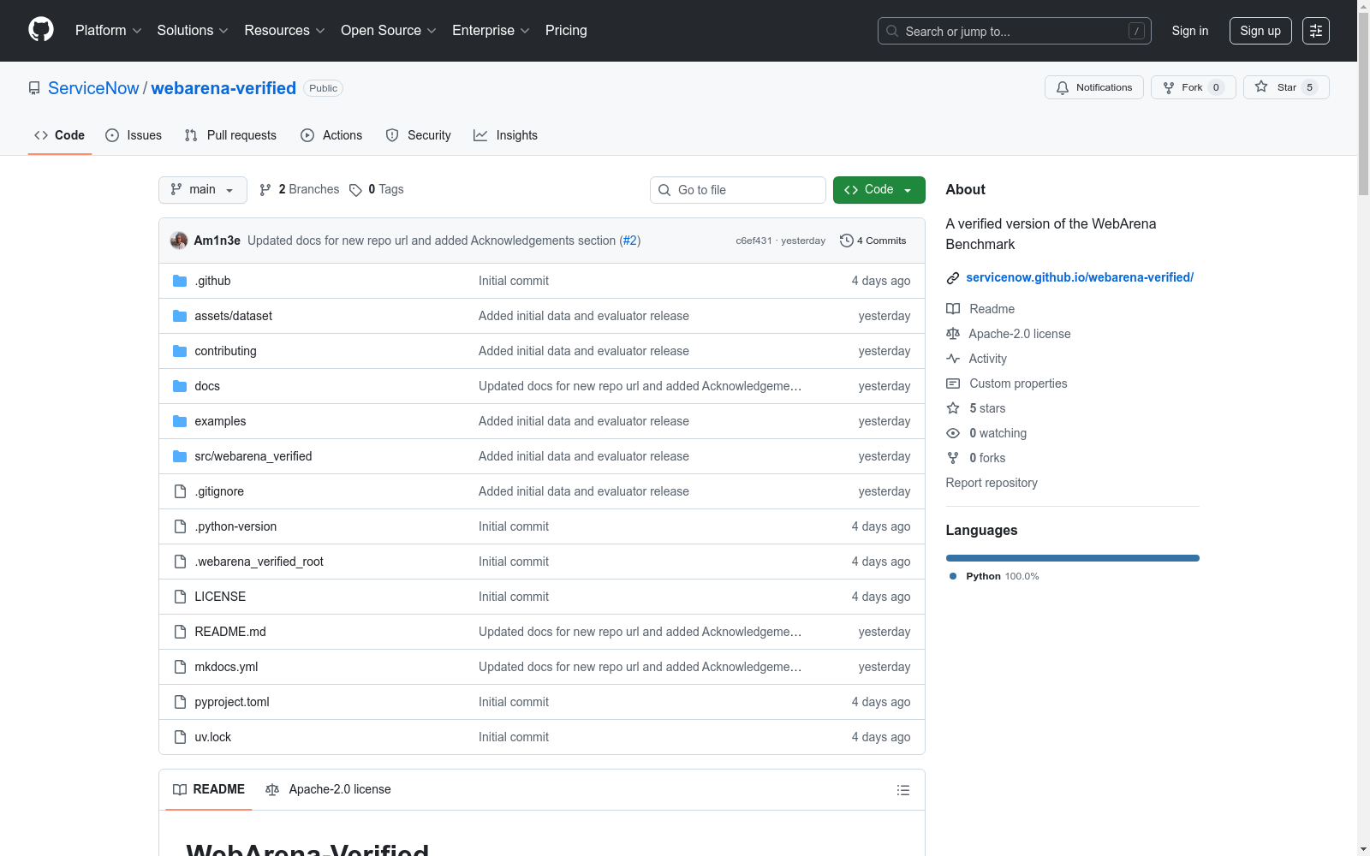Click the Notifications bell button
This screenshot has height=856, width=1370.
[x=1094, y=87]
